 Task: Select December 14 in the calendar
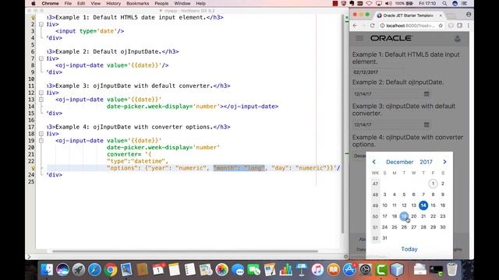point(423,205)
